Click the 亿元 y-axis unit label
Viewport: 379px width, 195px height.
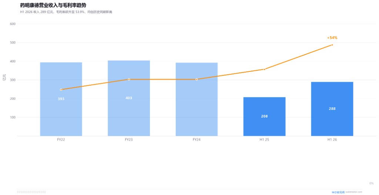click(x=4, y=78)
